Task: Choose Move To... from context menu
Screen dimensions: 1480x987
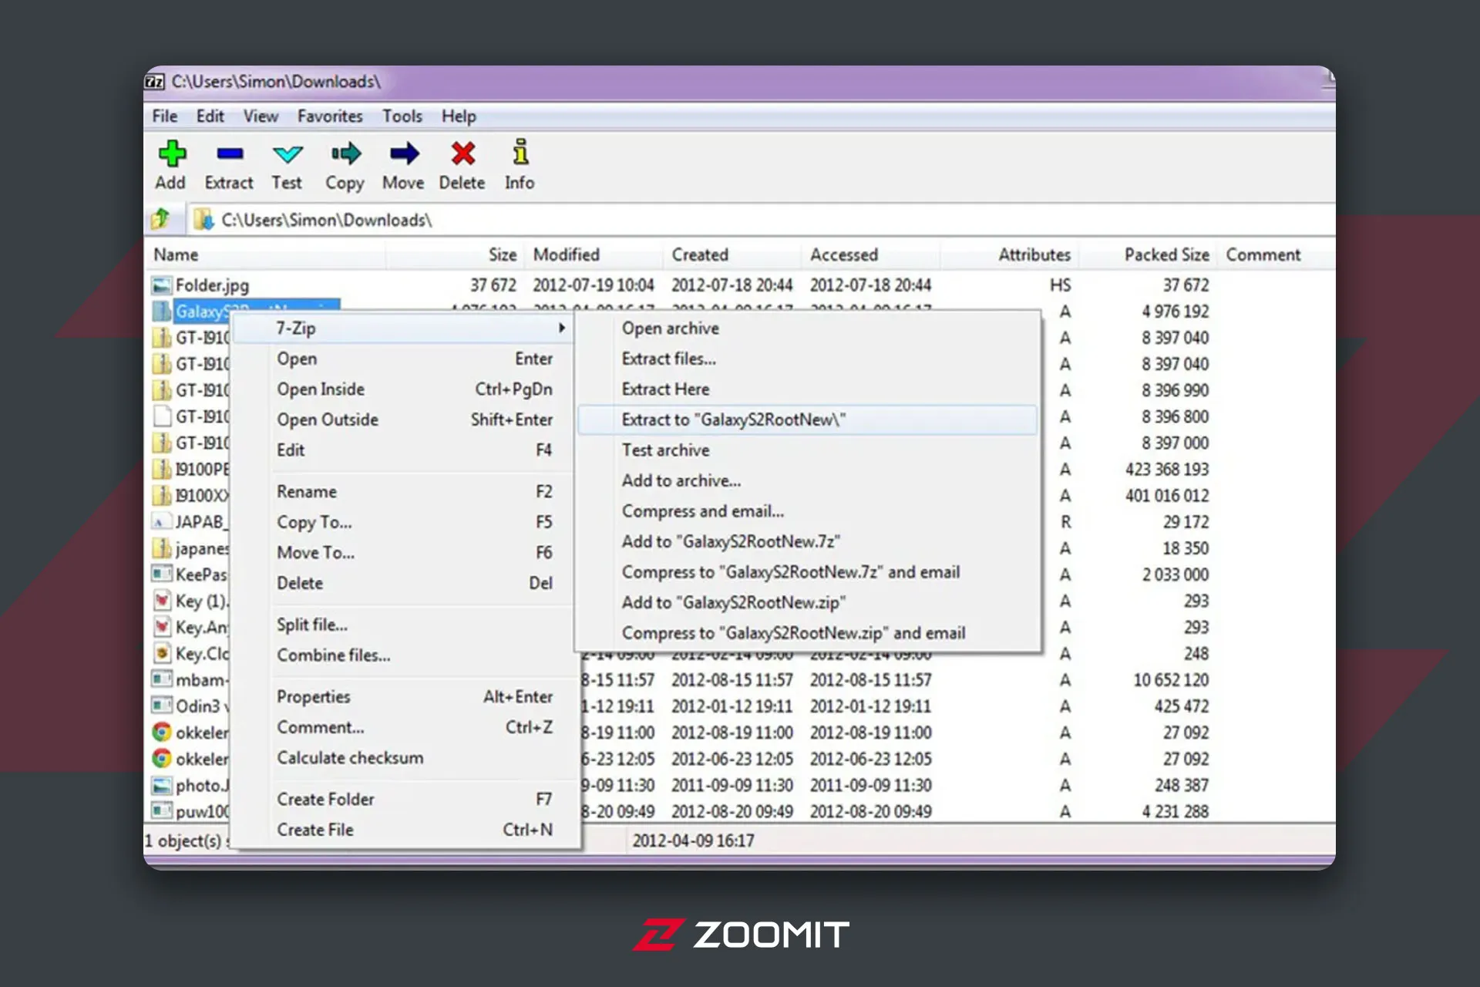Action: (403, 553)
